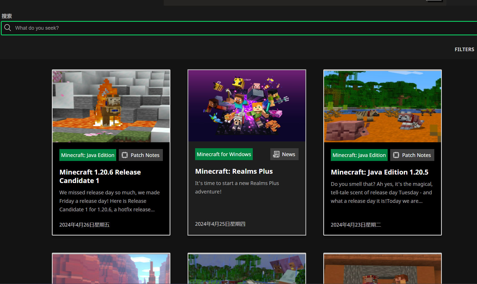This screenshot has width=477, height=284.
Task: Click the search magnifying glass icon
Action: coord(8,28)
